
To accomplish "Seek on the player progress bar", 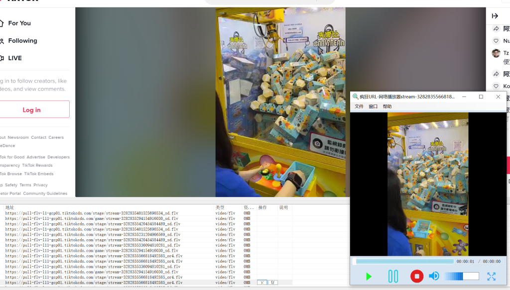I will (x=403, y=261).
